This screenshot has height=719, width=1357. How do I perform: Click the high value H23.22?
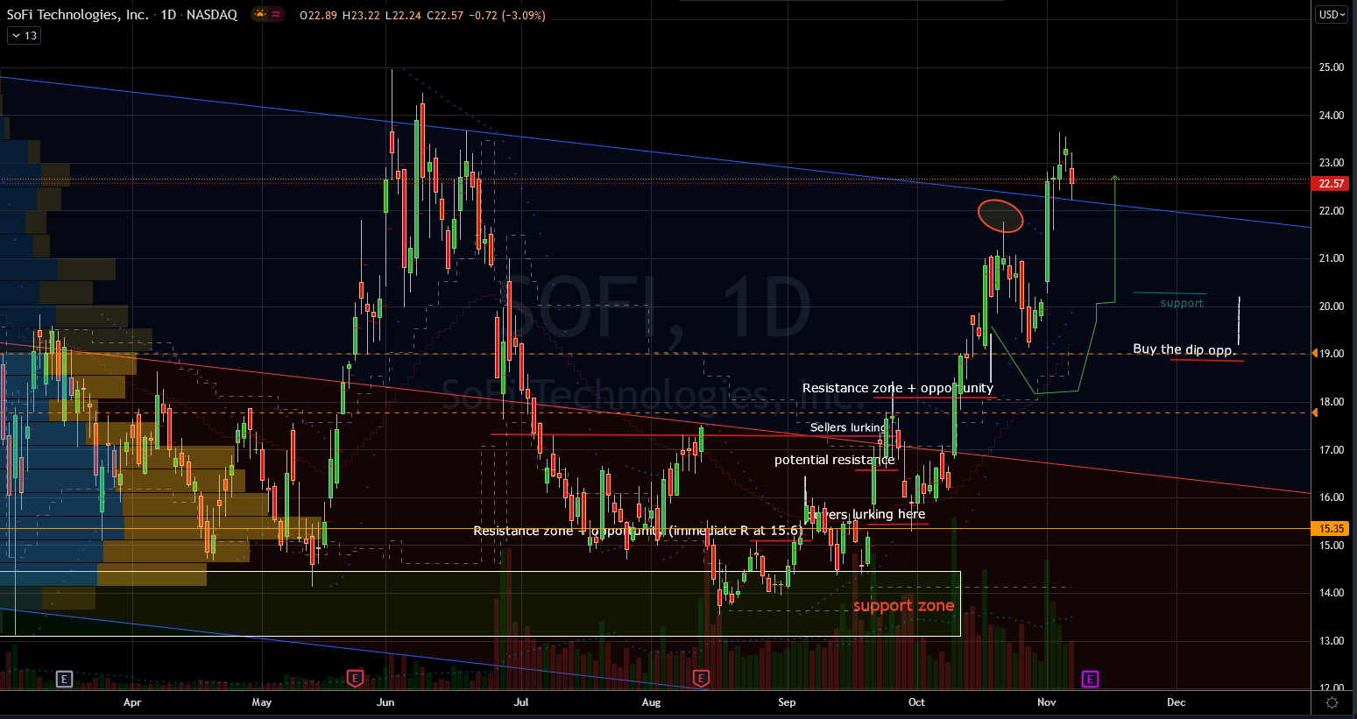click(361, 15)
